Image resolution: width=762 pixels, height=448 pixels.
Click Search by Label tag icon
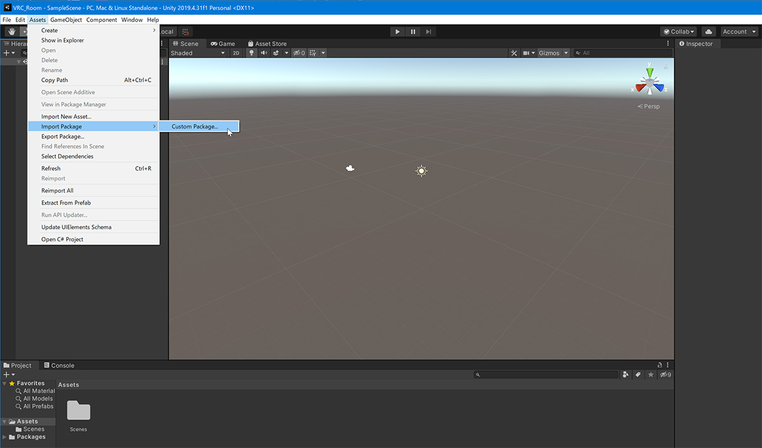[x=639, y=374]
